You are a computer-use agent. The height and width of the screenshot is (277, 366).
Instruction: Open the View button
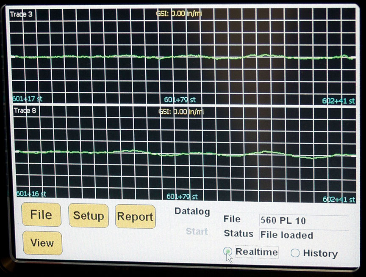(x=42, y=243)
